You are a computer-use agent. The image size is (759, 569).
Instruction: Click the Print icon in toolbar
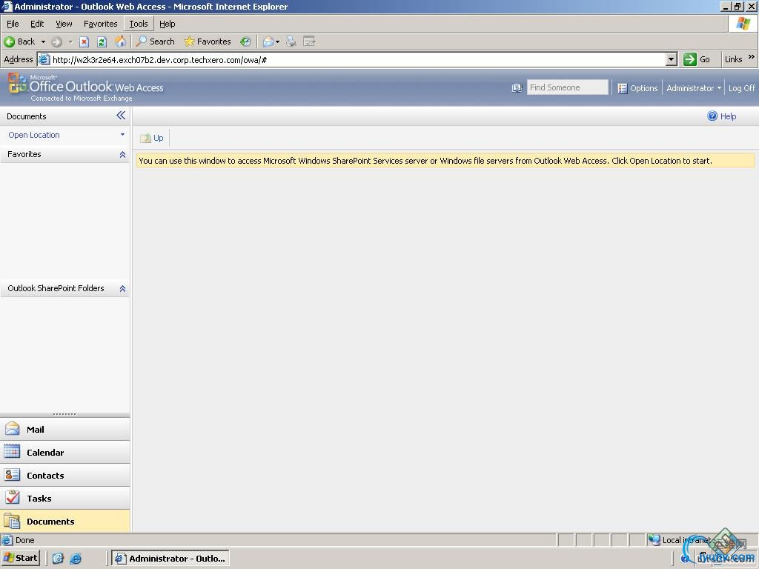[x=291, y=41]
